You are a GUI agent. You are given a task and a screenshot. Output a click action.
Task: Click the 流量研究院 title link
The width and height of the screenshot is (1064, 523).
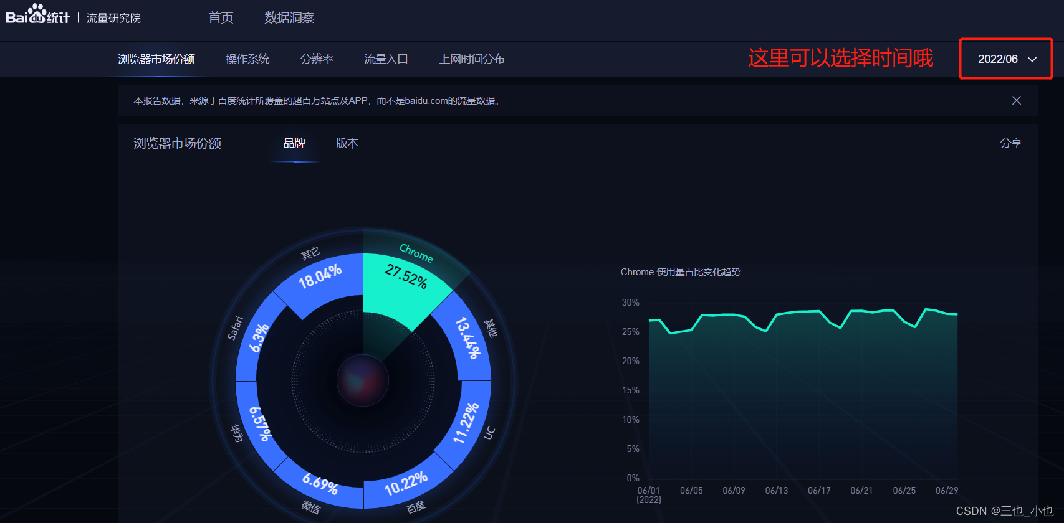click(x=113, y=18)
